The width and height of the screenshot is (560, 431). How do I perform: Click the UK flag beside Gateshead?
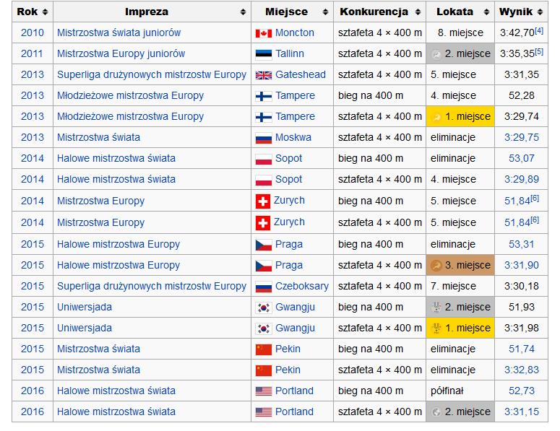(263, 75)
